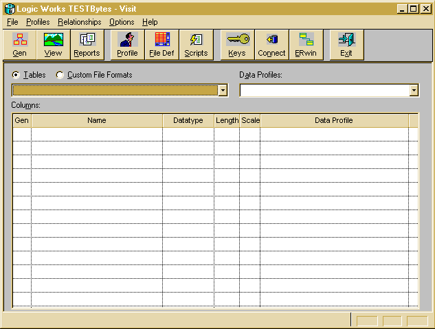Open the Help menu

(150, 22)
